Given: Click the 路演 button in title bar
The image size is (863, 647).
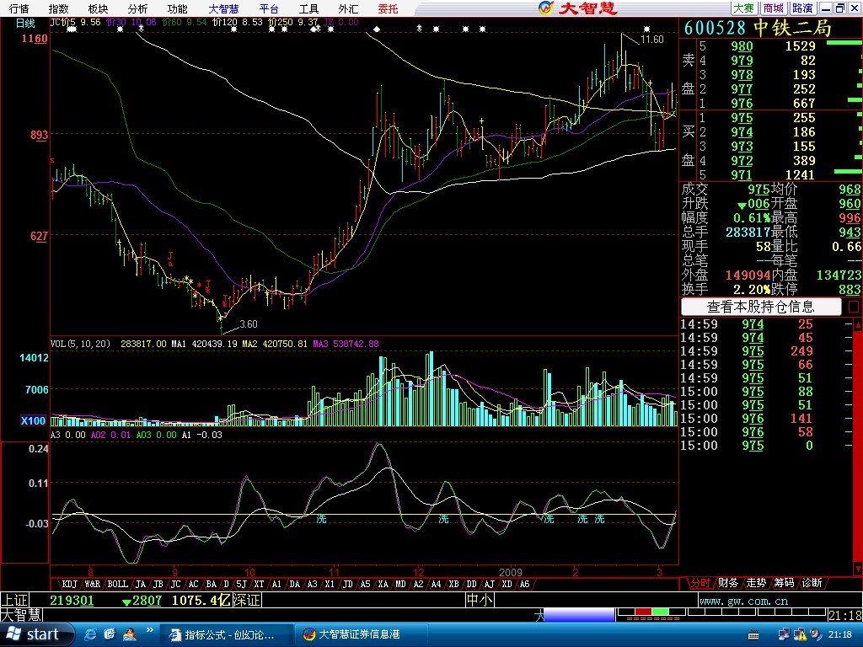Looking at the screenshot, I should (802, 8).
